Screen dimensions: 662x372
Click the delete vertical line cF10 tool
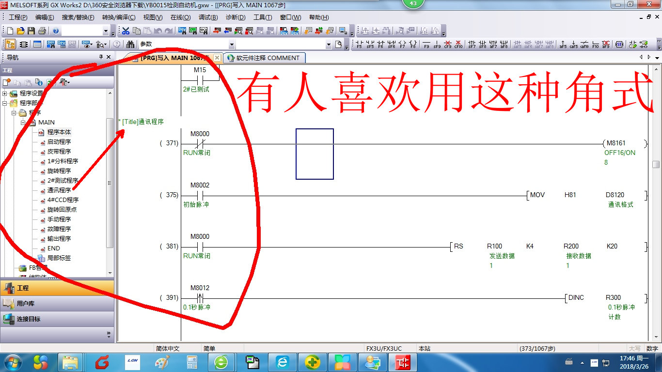click(x=458, y=45)
